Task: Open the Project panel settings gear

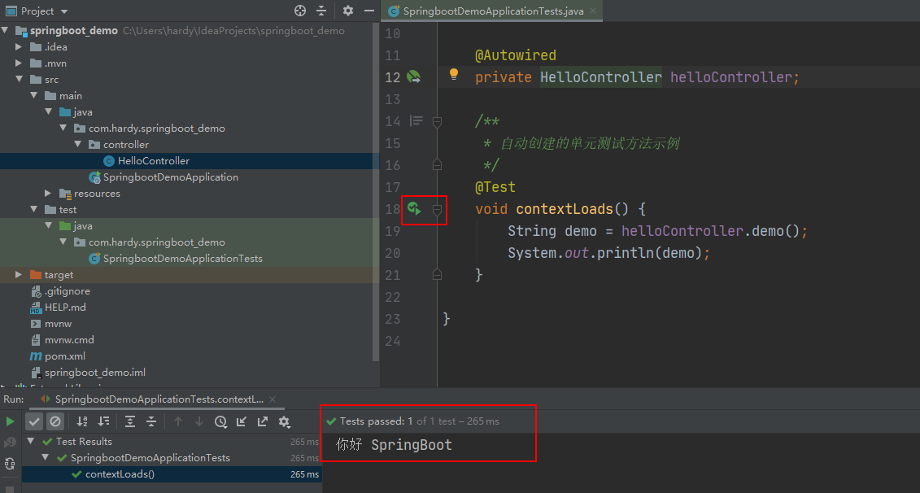Action: [348, 11]
